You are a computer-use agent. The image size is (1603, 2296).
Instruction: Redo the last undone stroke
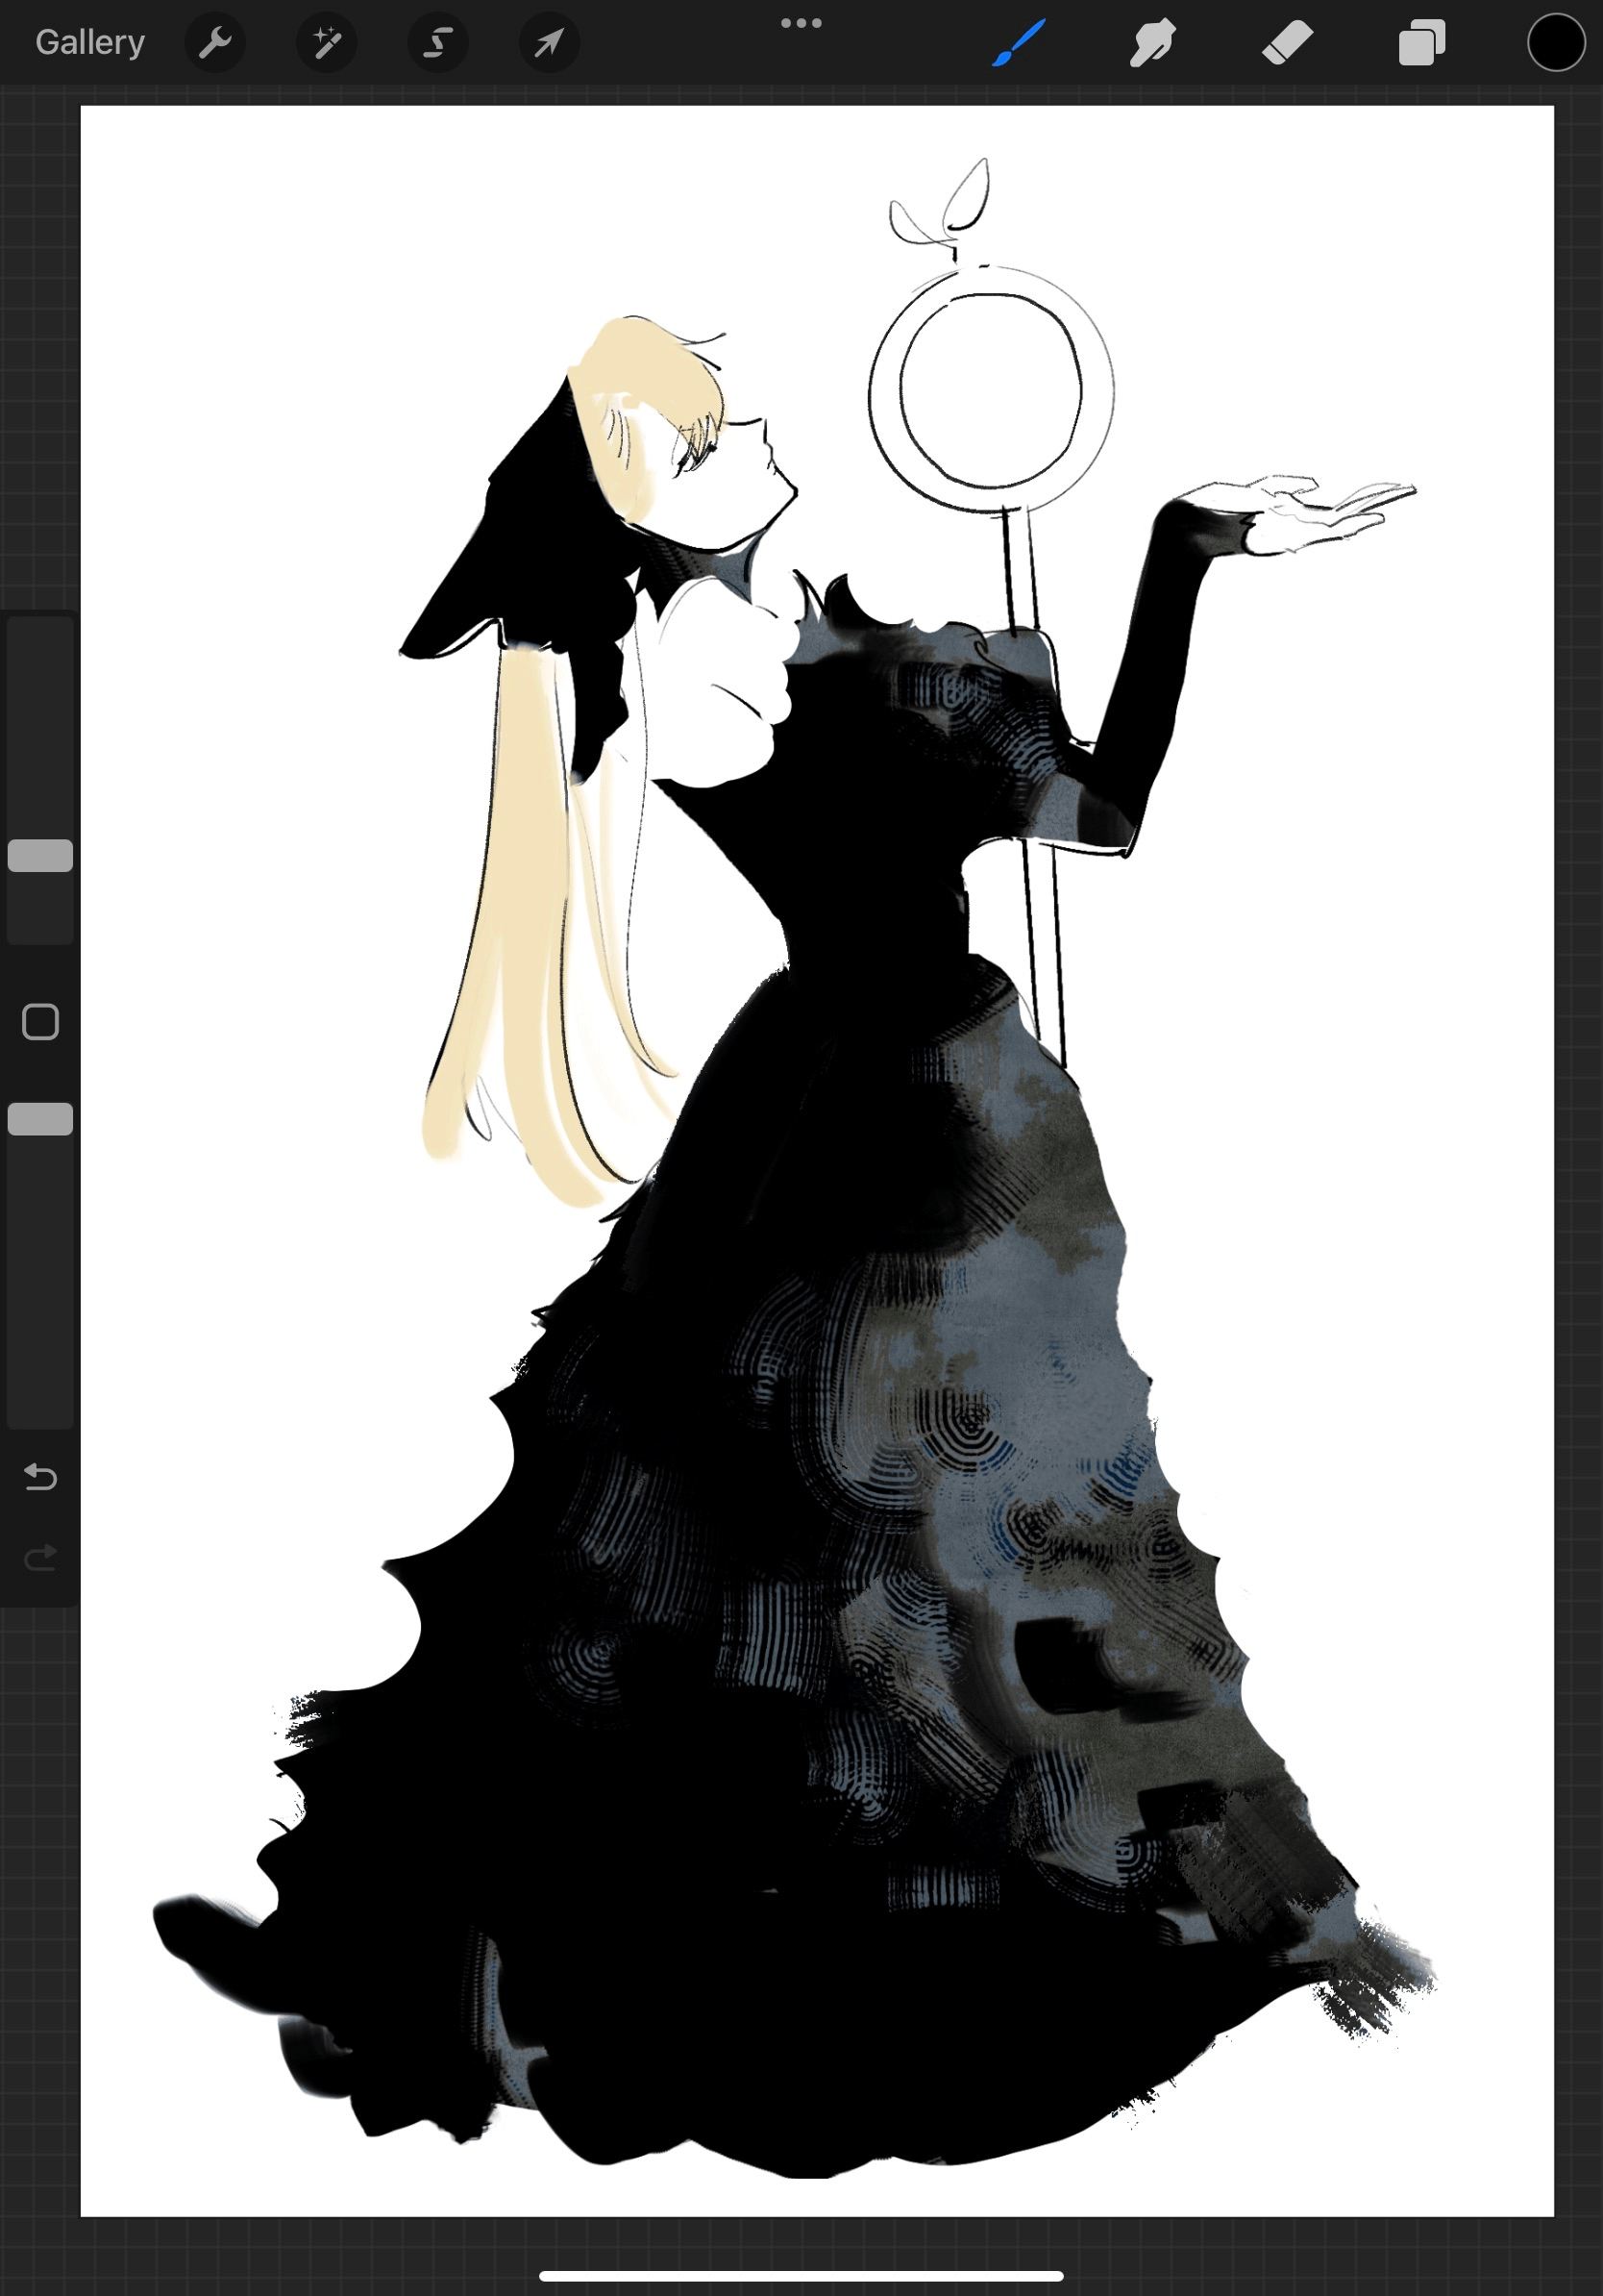tap(40, 1557)
